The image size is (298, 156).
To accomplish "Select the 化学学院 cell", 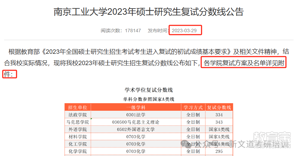I will pos(78,151).
